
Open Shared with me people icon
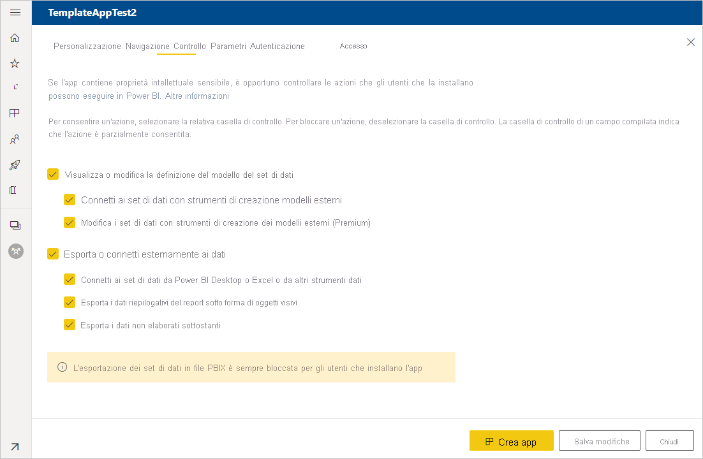point(15,138)
